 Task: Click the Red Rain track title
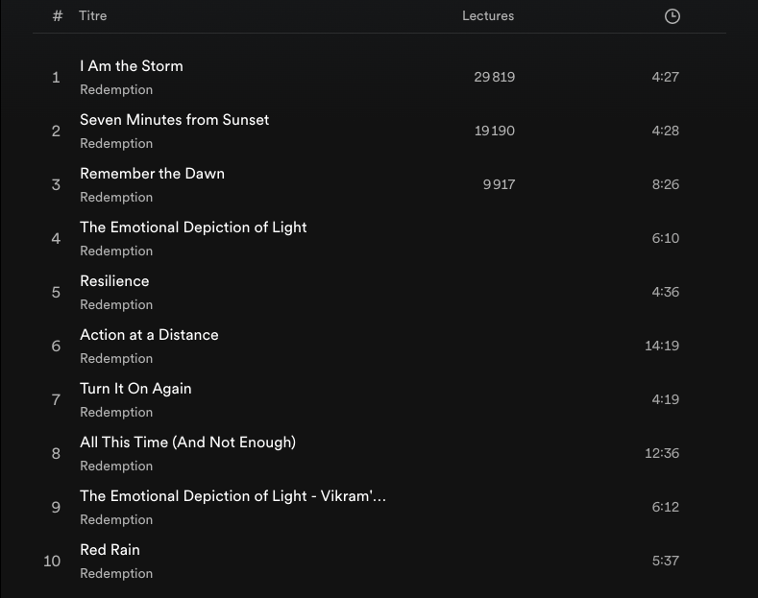tap(110, 550)
